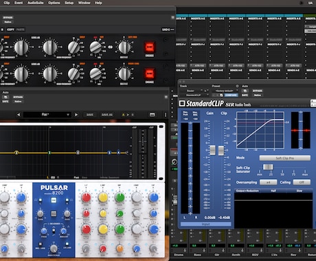The height and width of the screenshot is (261, 316).
Task: Click the Pulsar window resize icon
Action: coord(153,115)
